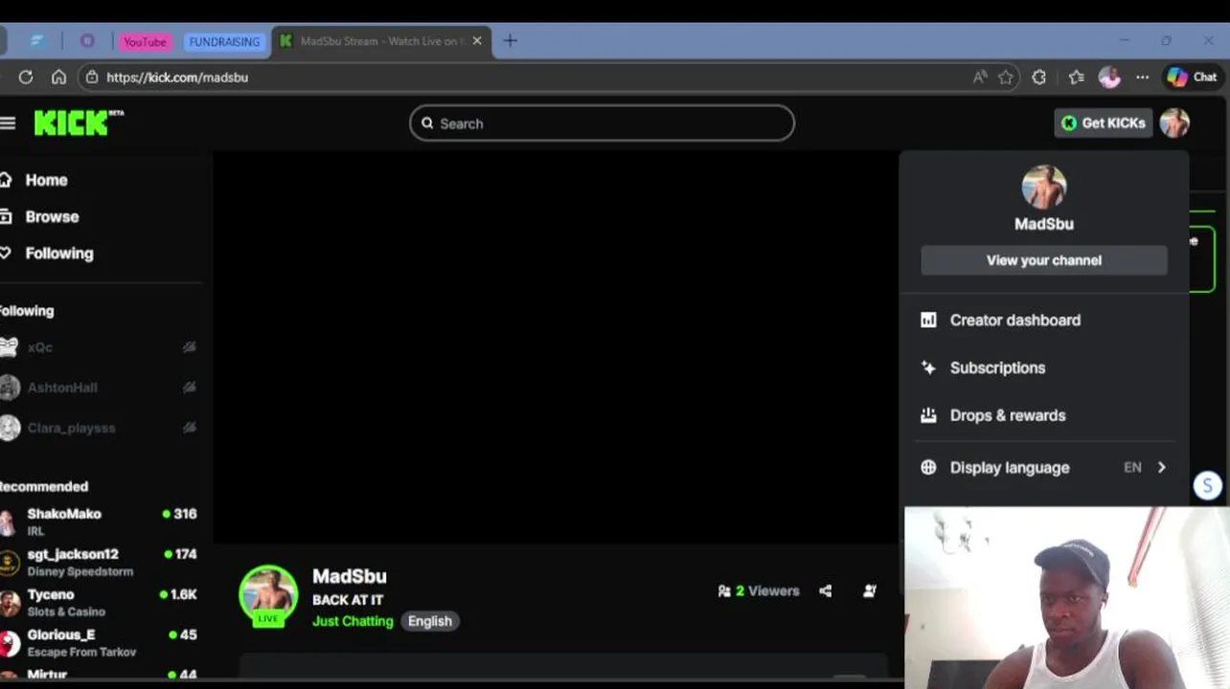This screenshot has height=689, width=1230.
Task: Click the offline icon beside xQc
Action: pyautogui.click(x=190, y=347)
